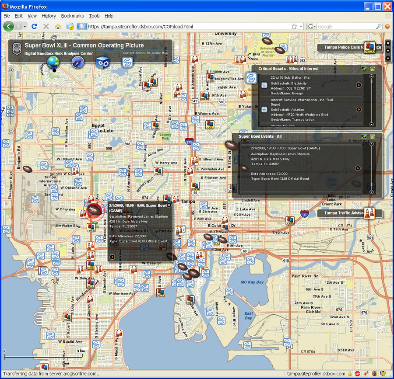
Task: Click the police badge emblem in the header
Action: tap(17, 49)
